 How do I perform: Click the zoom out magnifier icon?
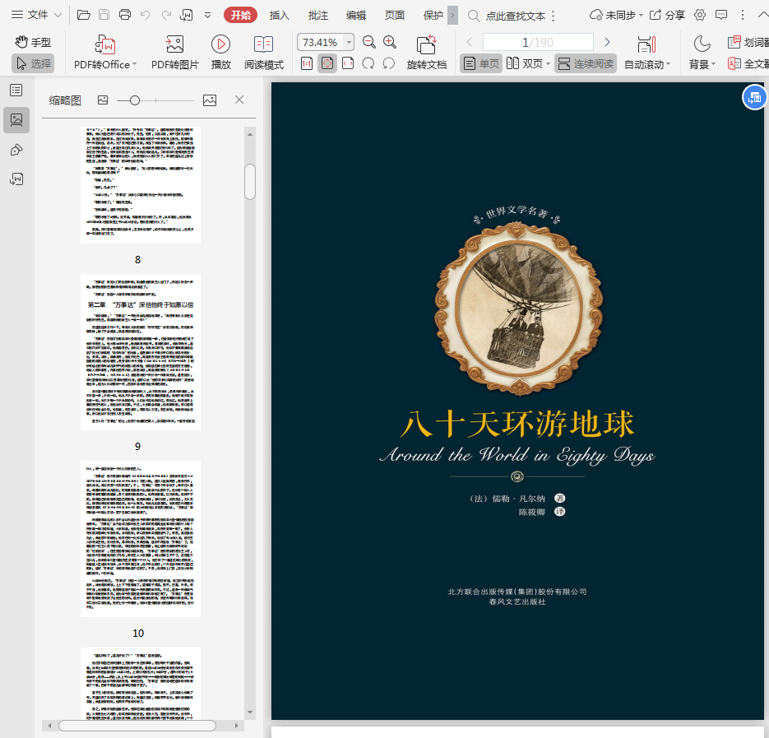click(x=369, y=42)
